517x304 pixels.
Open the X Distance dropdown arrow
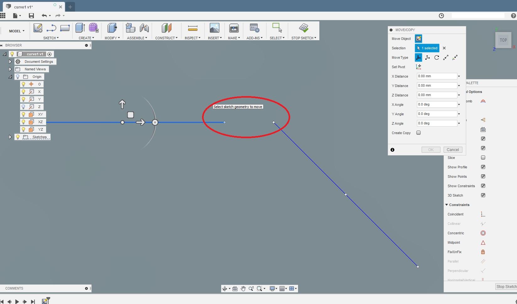(459, 76)
